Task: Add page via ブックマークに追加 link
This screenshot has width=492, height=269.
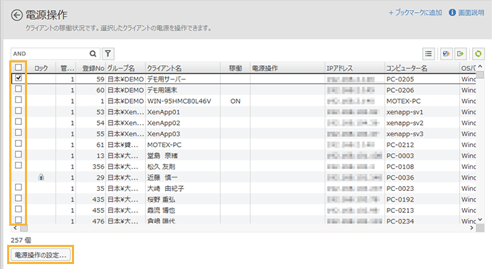Action: (x=415, y=13)
